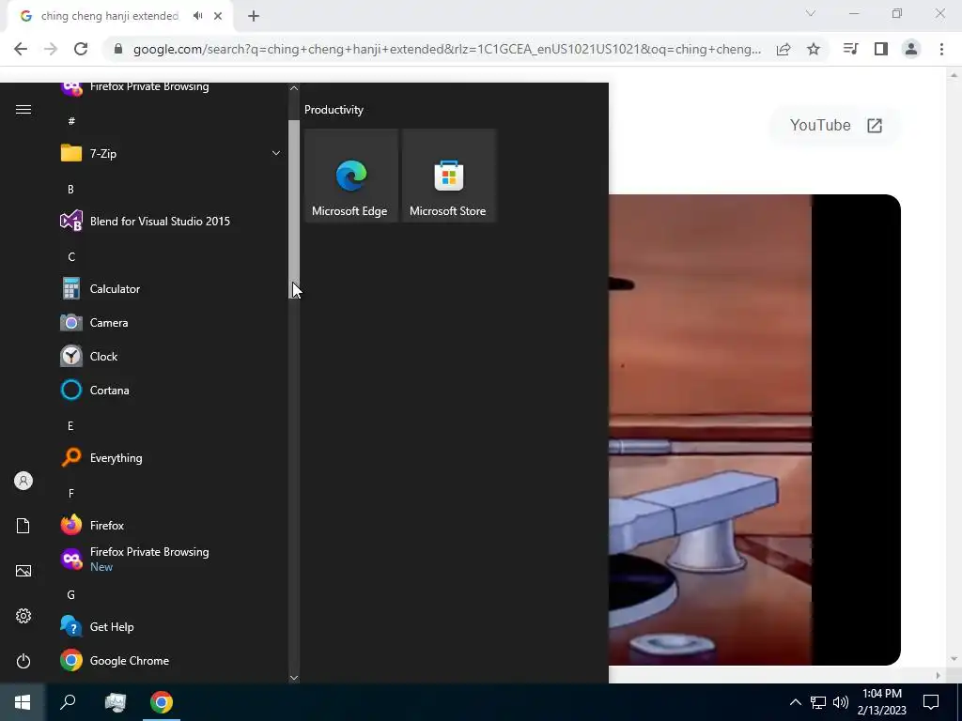Click the Productivity group title
This screenshot has width=962, height=721.
point(334,110)
